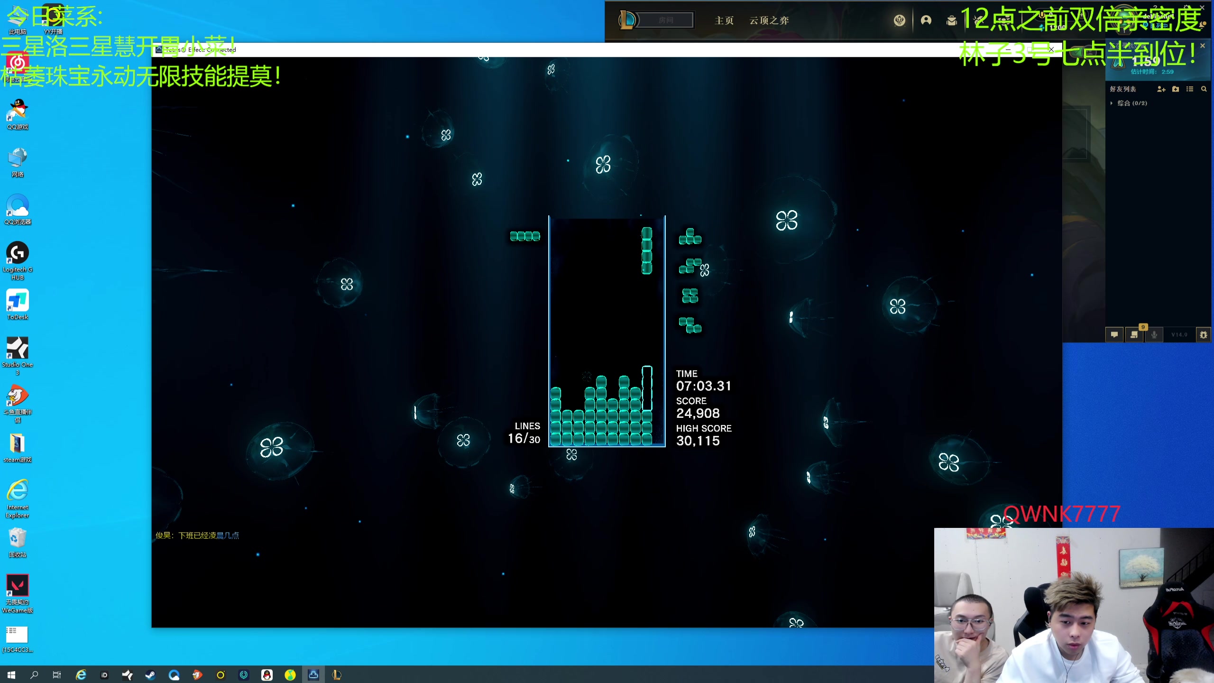The image size is (1214, 683).
Task: Open ToDesk desktop shortcut
Action: [x=18, y=305]
